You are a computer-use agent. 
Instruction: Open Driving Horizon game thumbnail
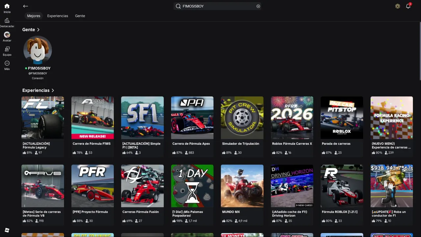pyautogui.click(x=292, y=186)
